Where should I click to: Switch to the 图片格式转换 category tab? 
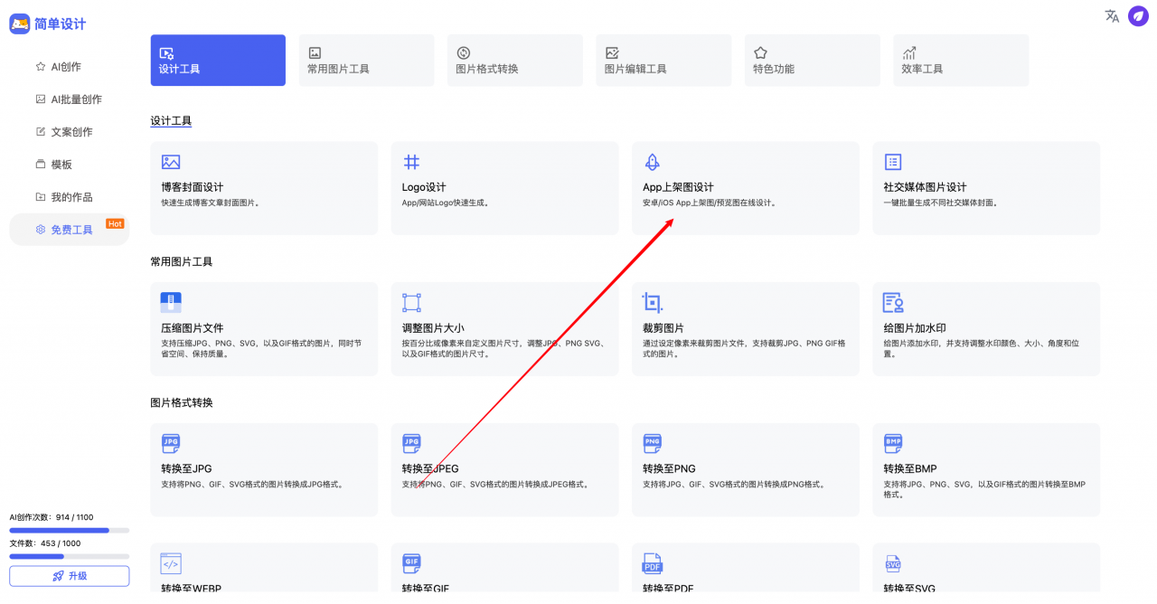(x=514, y=61)
